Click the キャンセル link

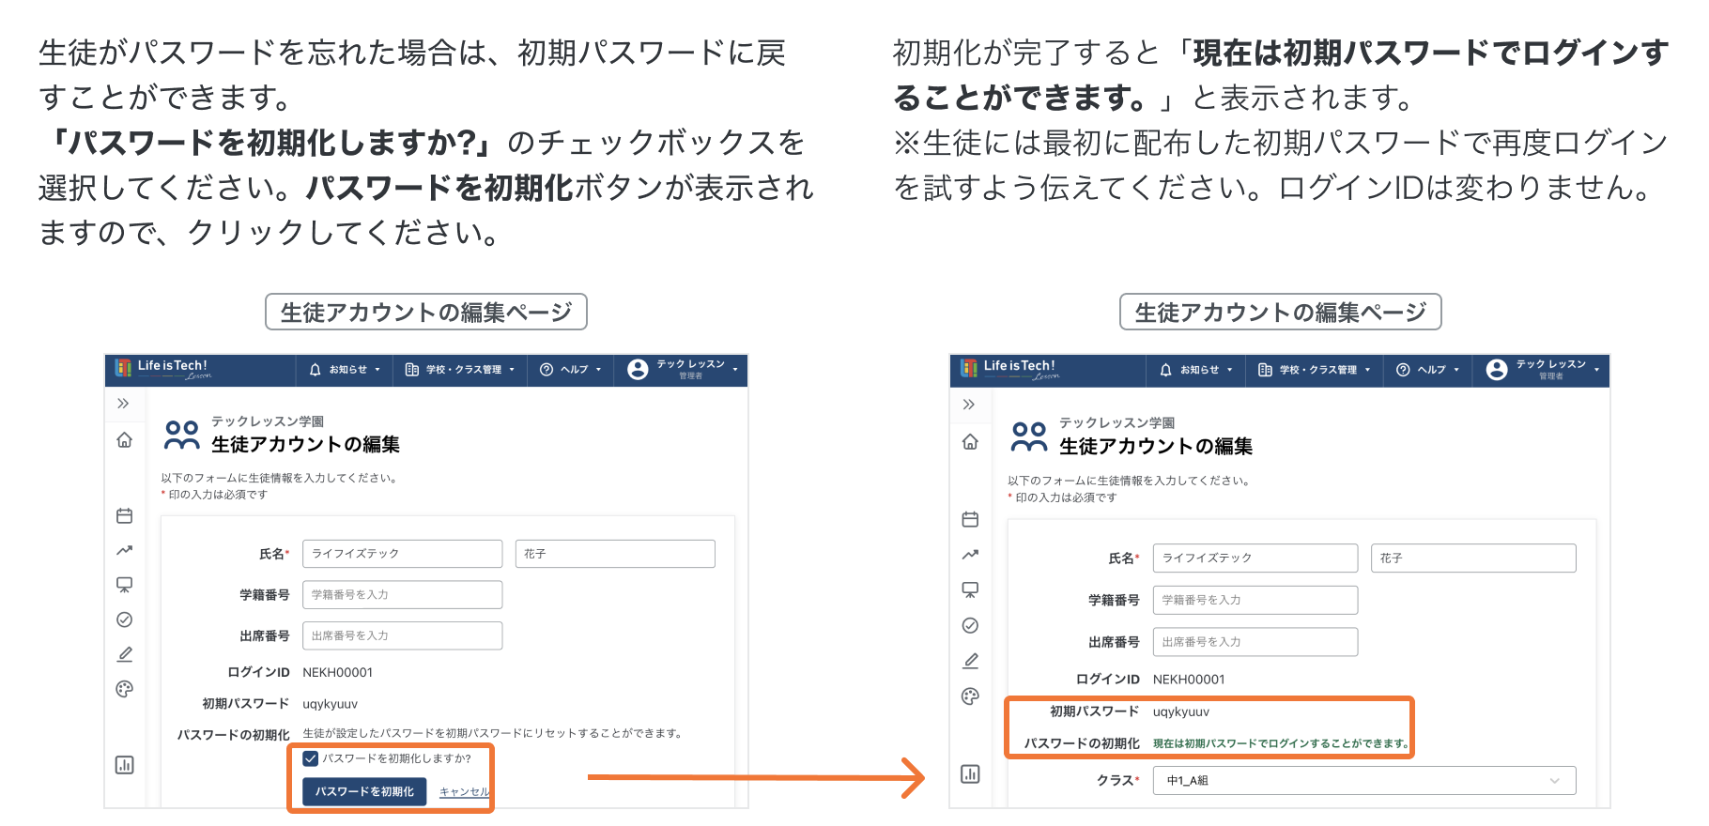point(464,792)
